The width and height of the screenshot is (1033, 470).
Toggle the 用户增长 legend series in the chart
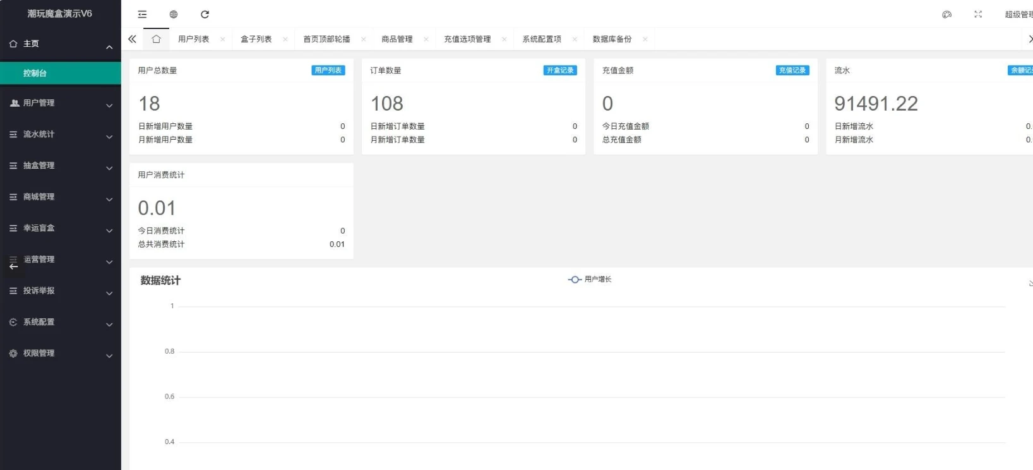coord(590,279)
